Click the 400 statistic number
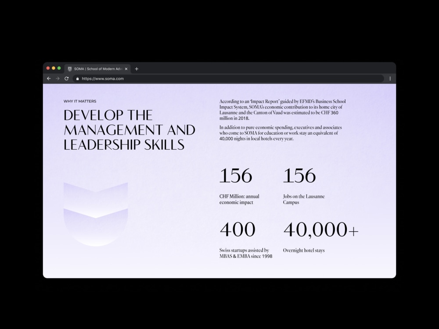Image resolution: width=439 pixels, height=329 pixels. 237,229
